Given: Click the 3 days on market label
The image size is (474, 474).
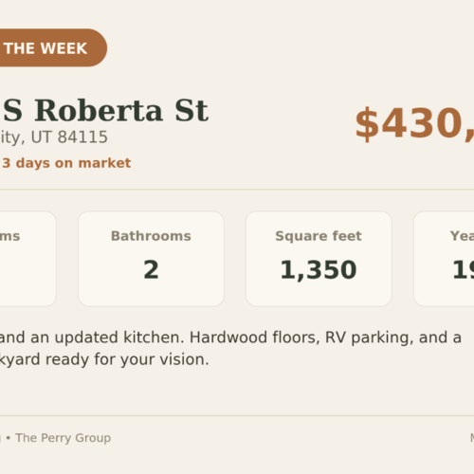Looking at the screenshot, I should click(66, 163).
